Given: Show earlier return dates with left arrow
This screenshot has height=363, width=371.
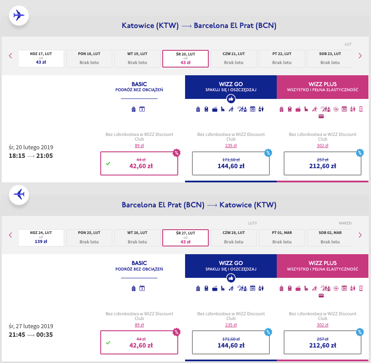Looking at the screenshot, I should point(10,235).
